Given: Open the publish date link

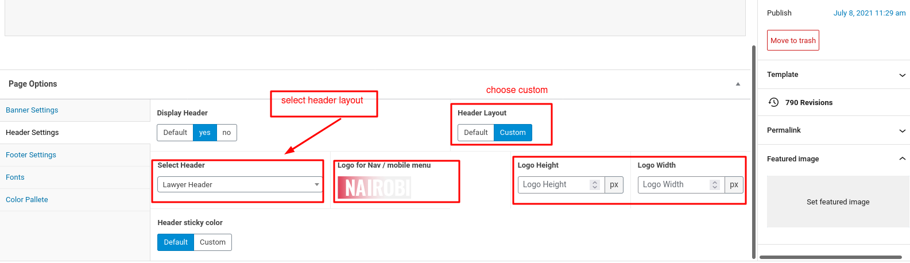Looking at the screenshot, I should coord(869,13).
